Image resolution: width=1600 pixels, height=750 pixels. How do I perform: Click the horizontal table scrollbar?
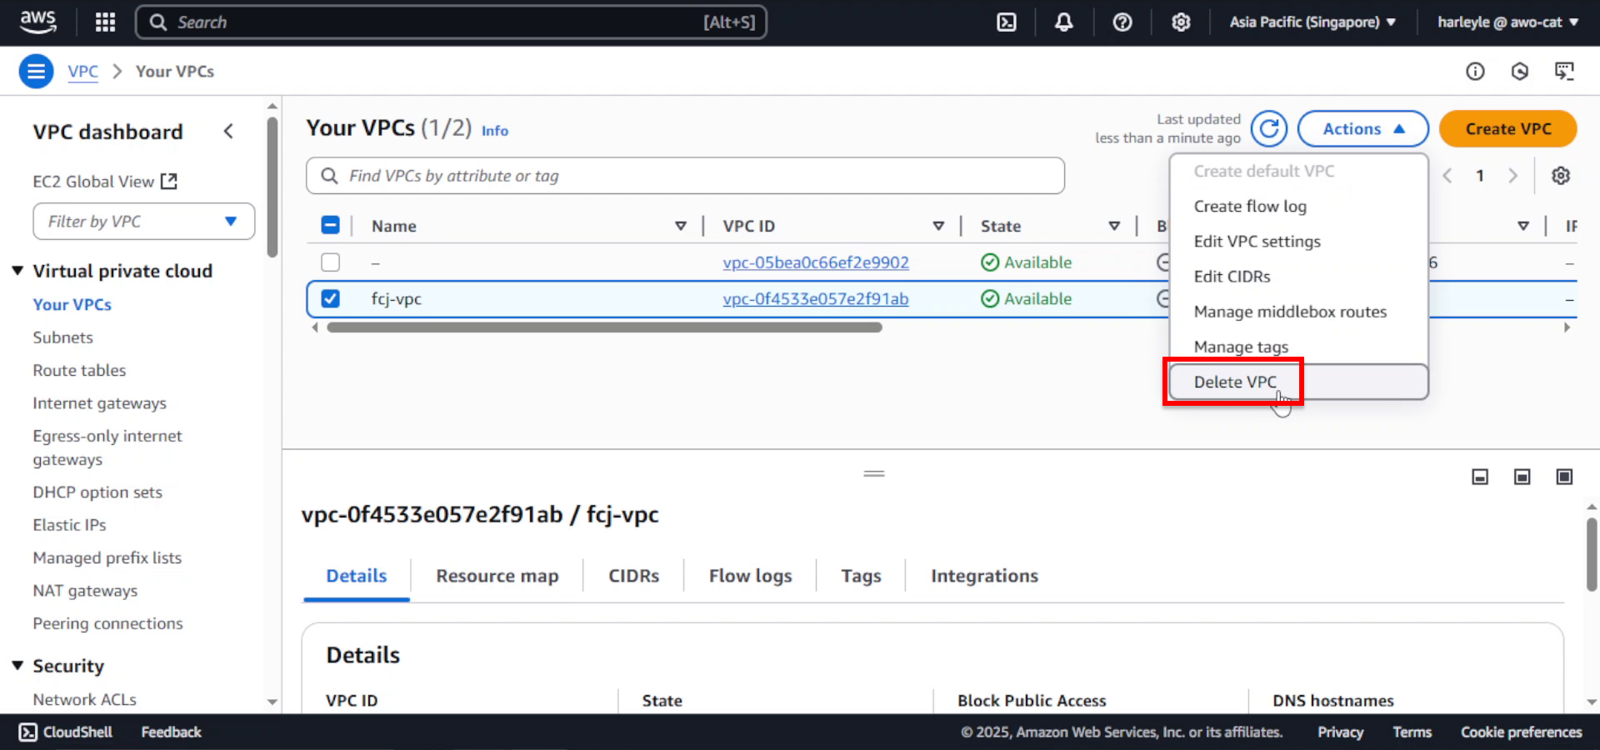pos(604,327)
